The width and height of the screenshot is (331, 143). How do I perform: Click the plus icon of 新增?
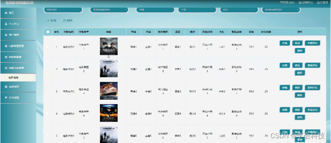[x=48, y=21]
